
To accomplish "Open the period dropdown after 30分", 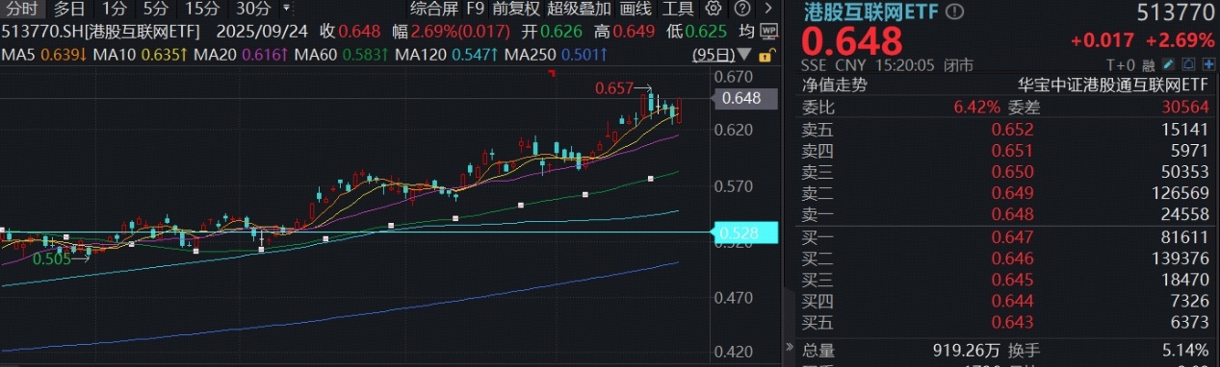I will 287,9.
